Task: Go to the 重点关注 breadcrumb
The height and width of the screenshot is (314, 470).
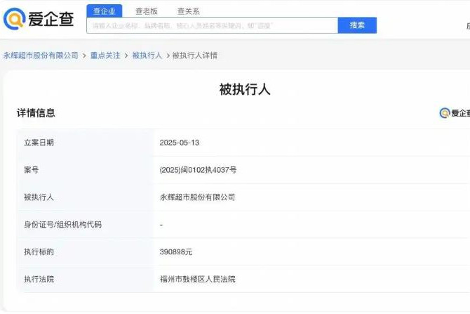Action: [x=105, y=55]
